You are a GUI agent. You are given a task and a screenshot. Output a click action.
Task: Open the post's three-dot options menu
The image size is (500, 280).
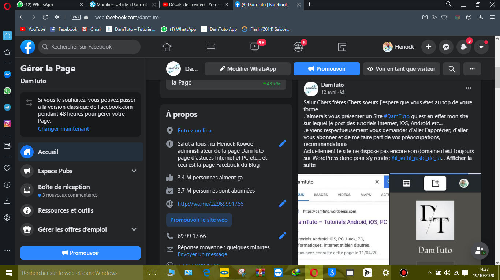pos(469,88)
